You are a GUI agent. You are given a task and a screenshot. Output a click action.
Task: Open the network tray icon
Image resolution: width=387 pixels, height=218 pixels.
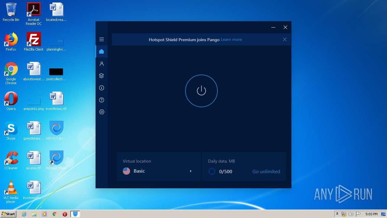coord(344,214)
